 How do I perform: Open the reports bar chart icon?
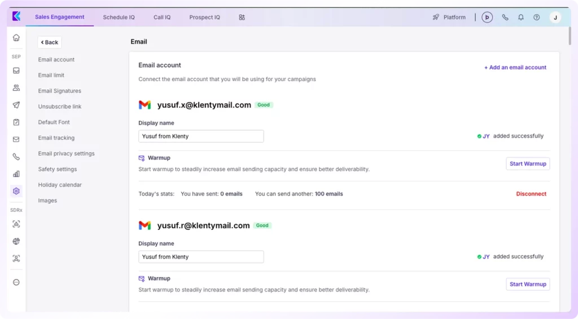coord(16,174)
